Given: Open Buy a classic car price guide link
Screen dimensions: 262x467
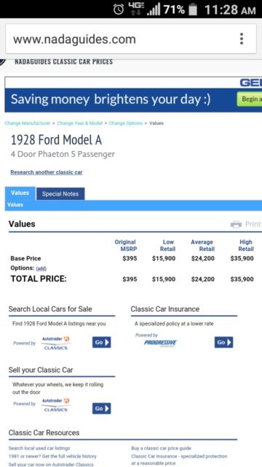Looking at the screenshot, I should point(162,448).
